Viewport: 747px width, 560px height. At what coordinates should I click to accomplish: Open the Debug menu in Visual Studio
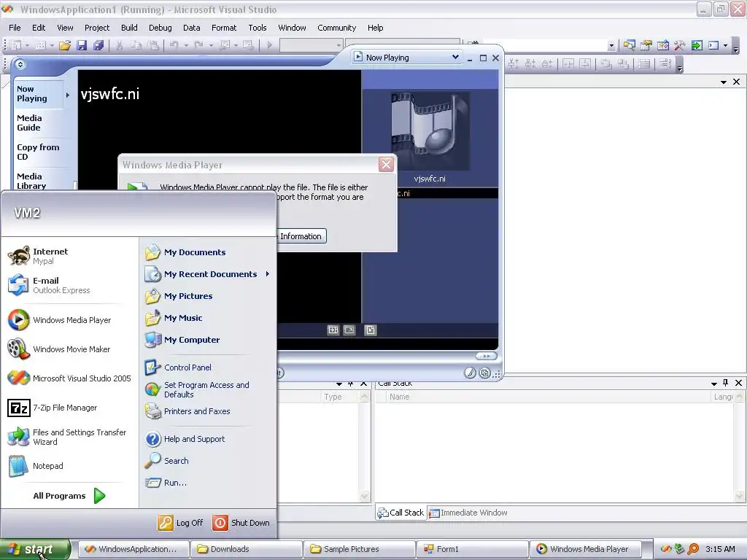(x=160, y=28)
